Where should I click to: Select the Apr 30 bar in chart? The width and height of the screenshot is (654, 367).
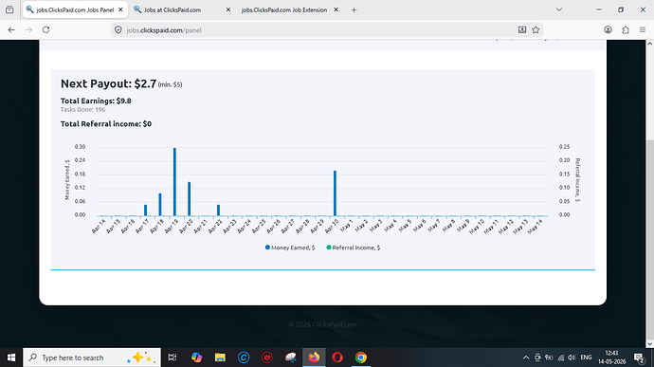tap(335, 193)
